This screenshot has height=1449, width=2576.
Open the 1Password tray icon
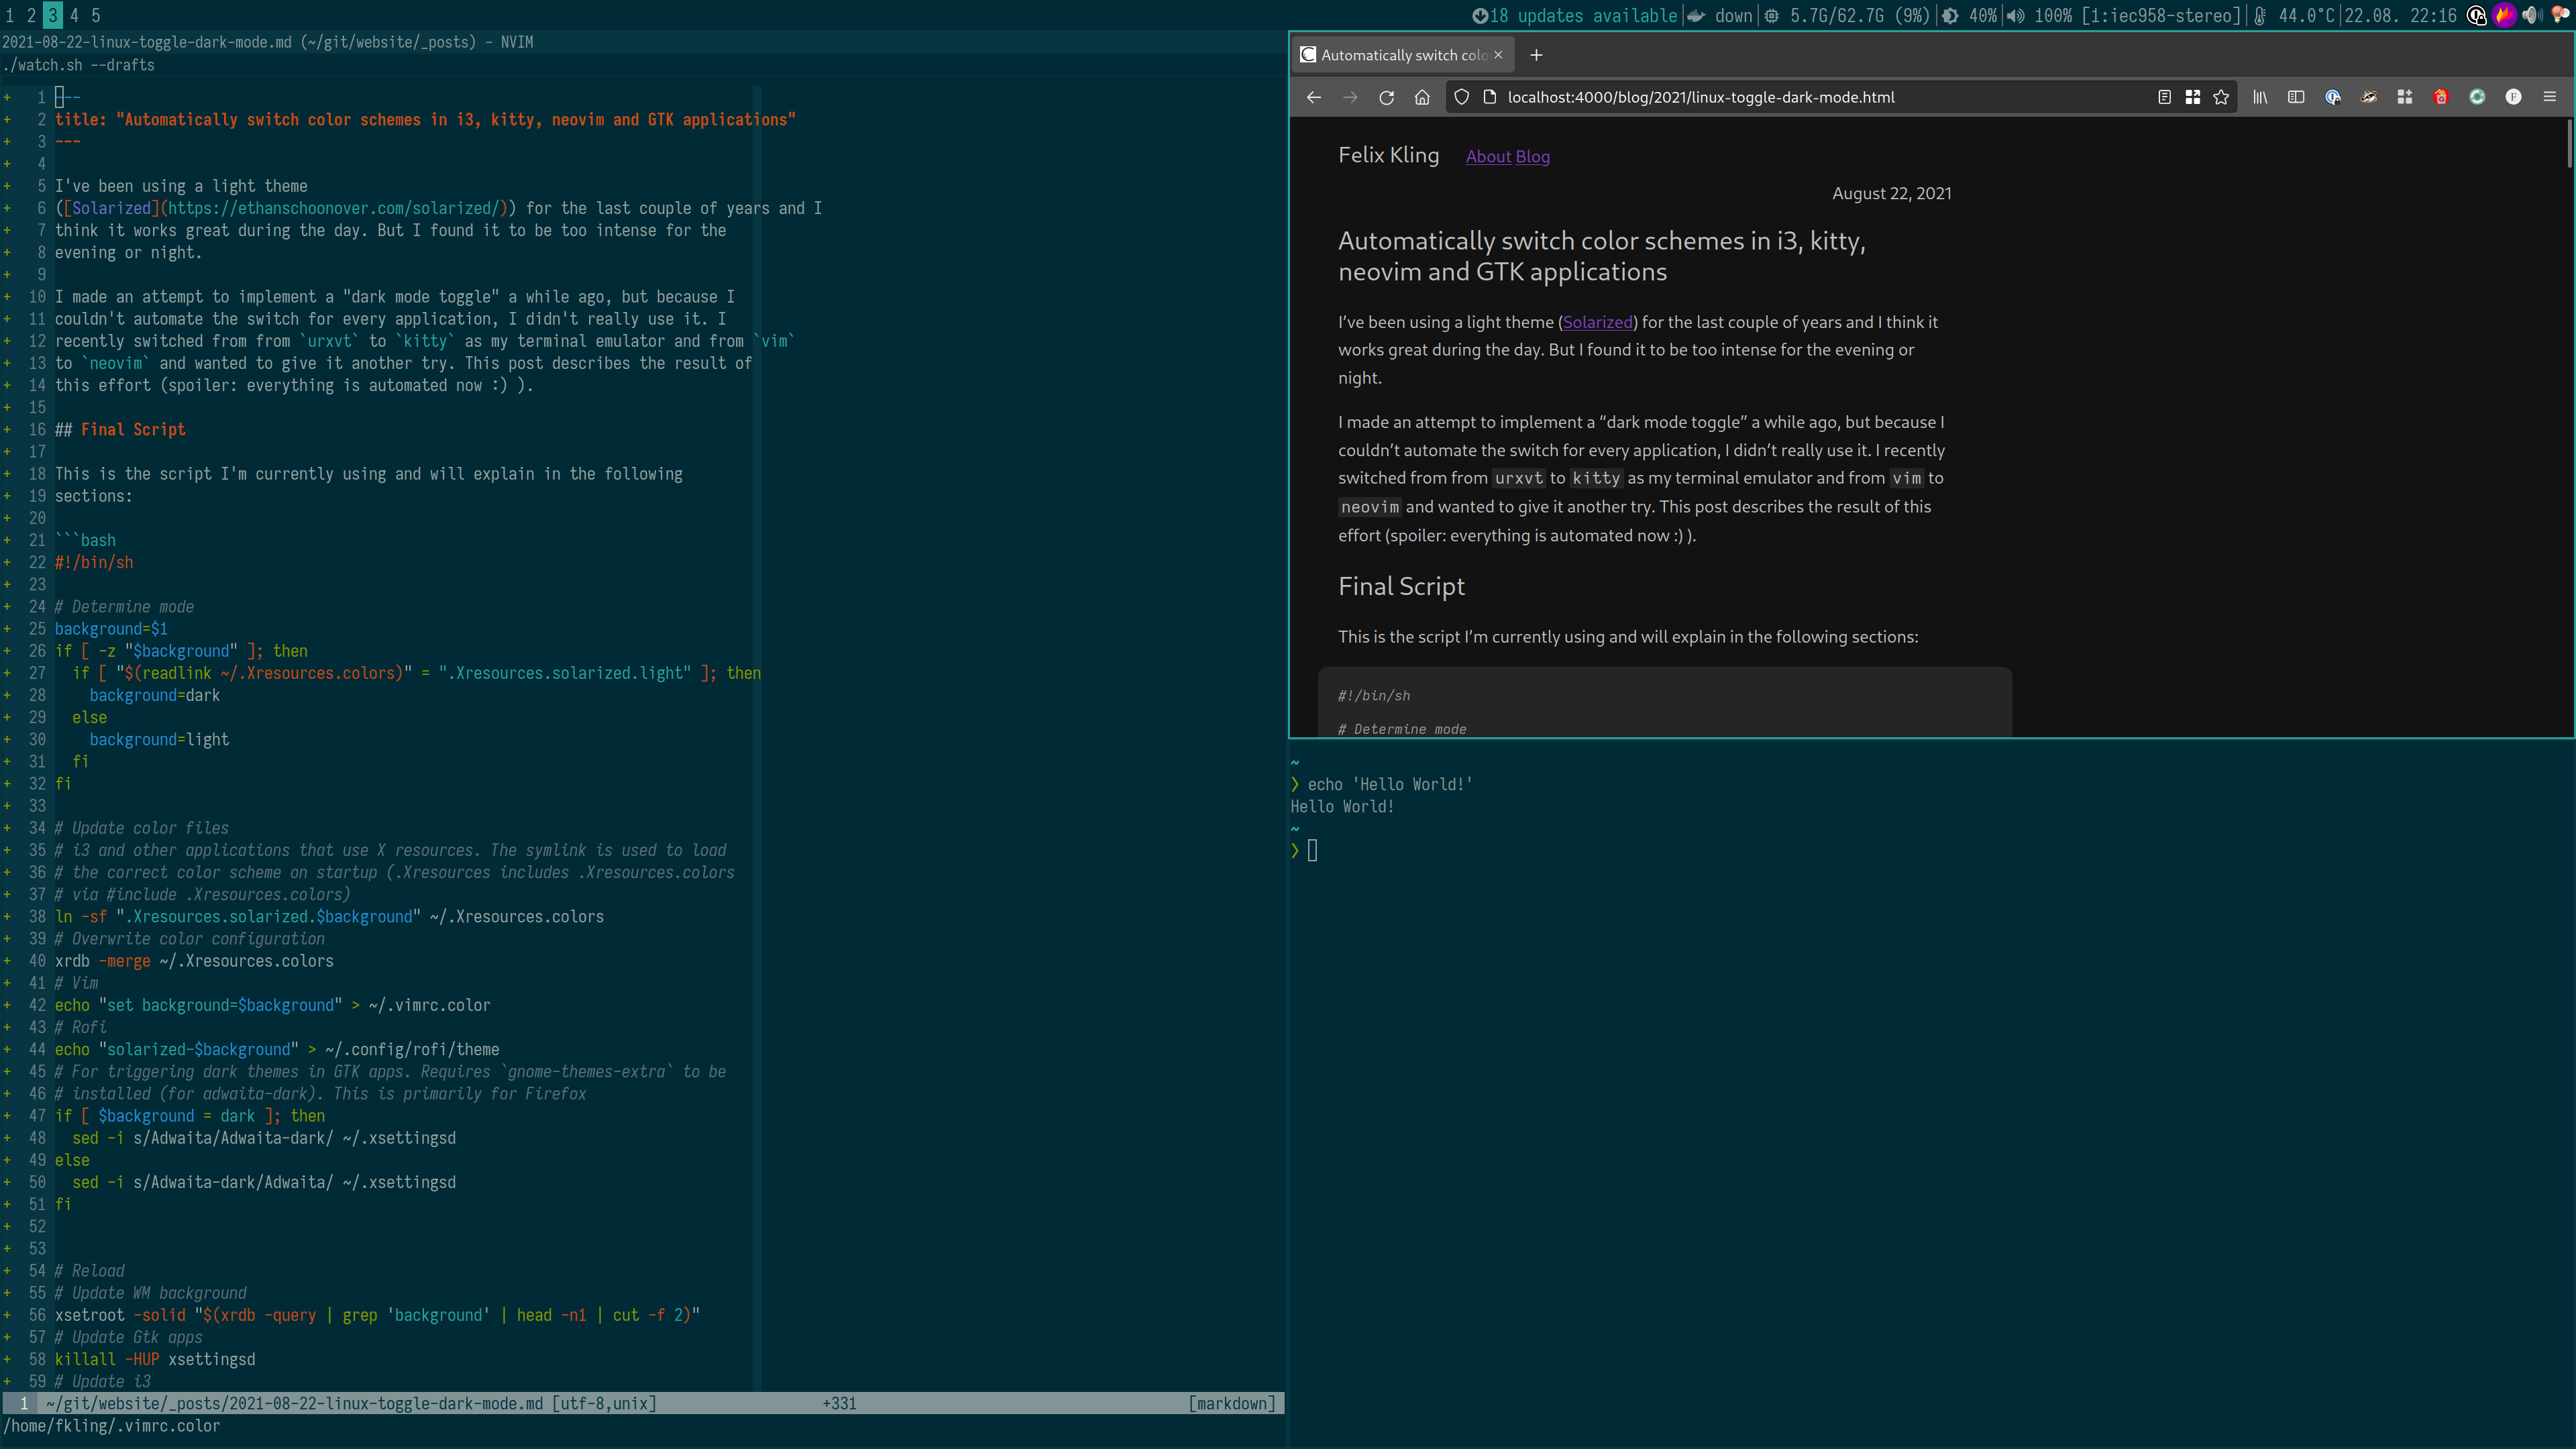tap(2477, 15)
